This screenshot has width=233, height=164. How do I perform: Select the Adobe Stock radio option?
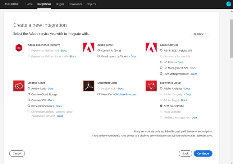[29, 88]
